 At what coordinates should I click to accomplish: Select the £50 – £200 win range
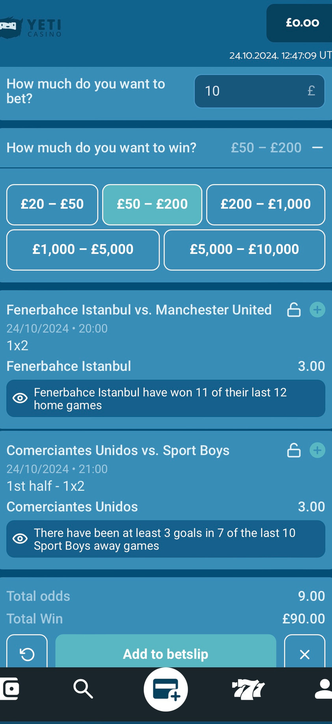coord(152,204)
